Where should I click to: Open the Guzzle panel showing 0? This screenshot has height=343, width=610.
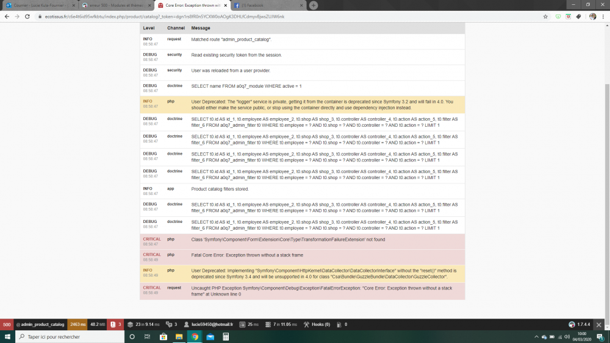pos(342,324)
